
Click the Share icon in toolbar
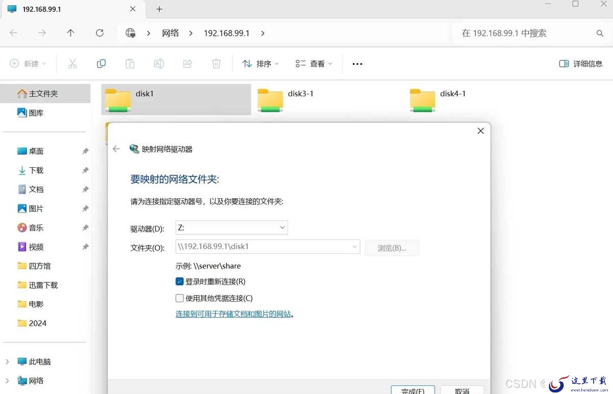[187, 64]
